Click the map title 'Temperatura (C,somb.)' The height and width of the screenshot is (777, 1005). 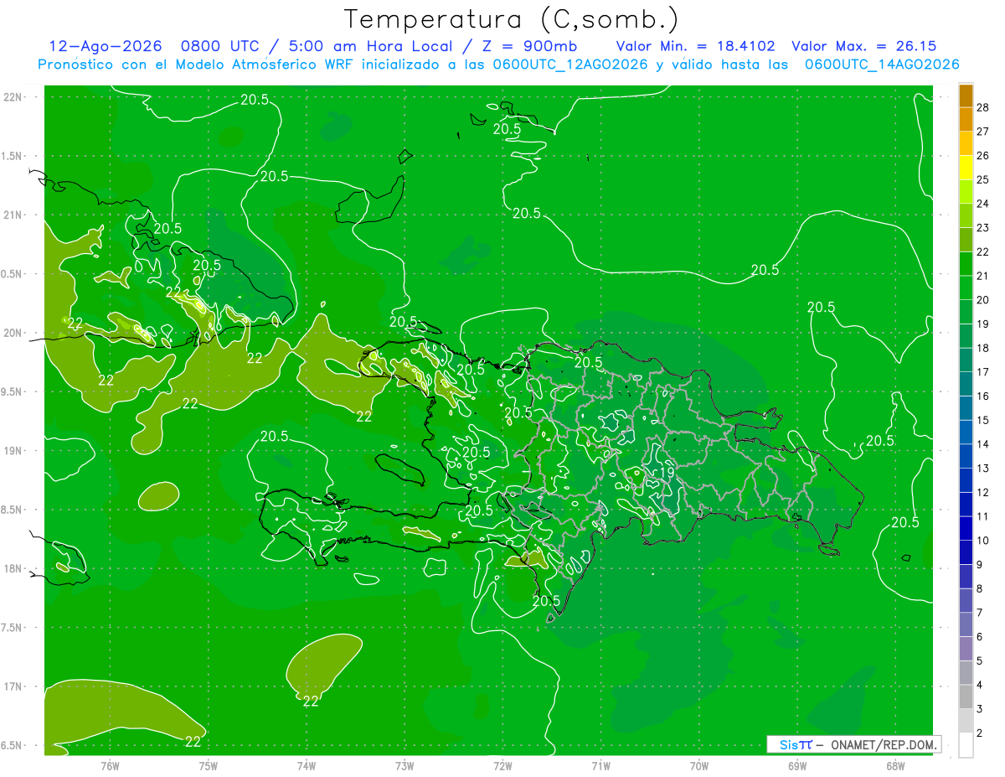point(512,19)
